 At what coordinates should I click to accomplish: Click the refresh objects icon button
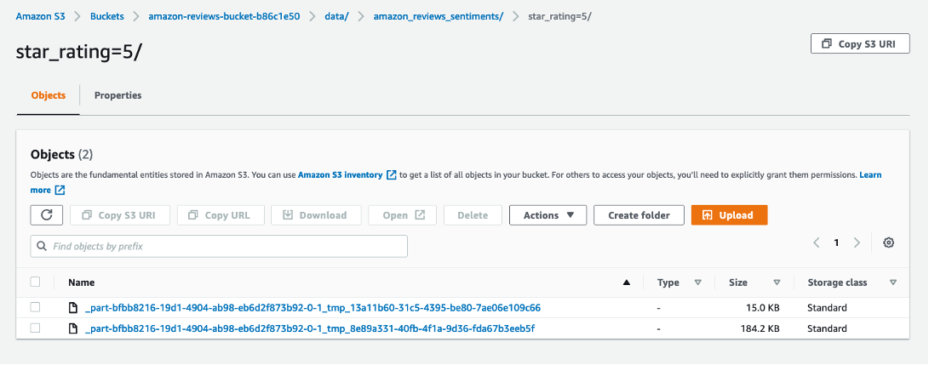tap(46, 215)
